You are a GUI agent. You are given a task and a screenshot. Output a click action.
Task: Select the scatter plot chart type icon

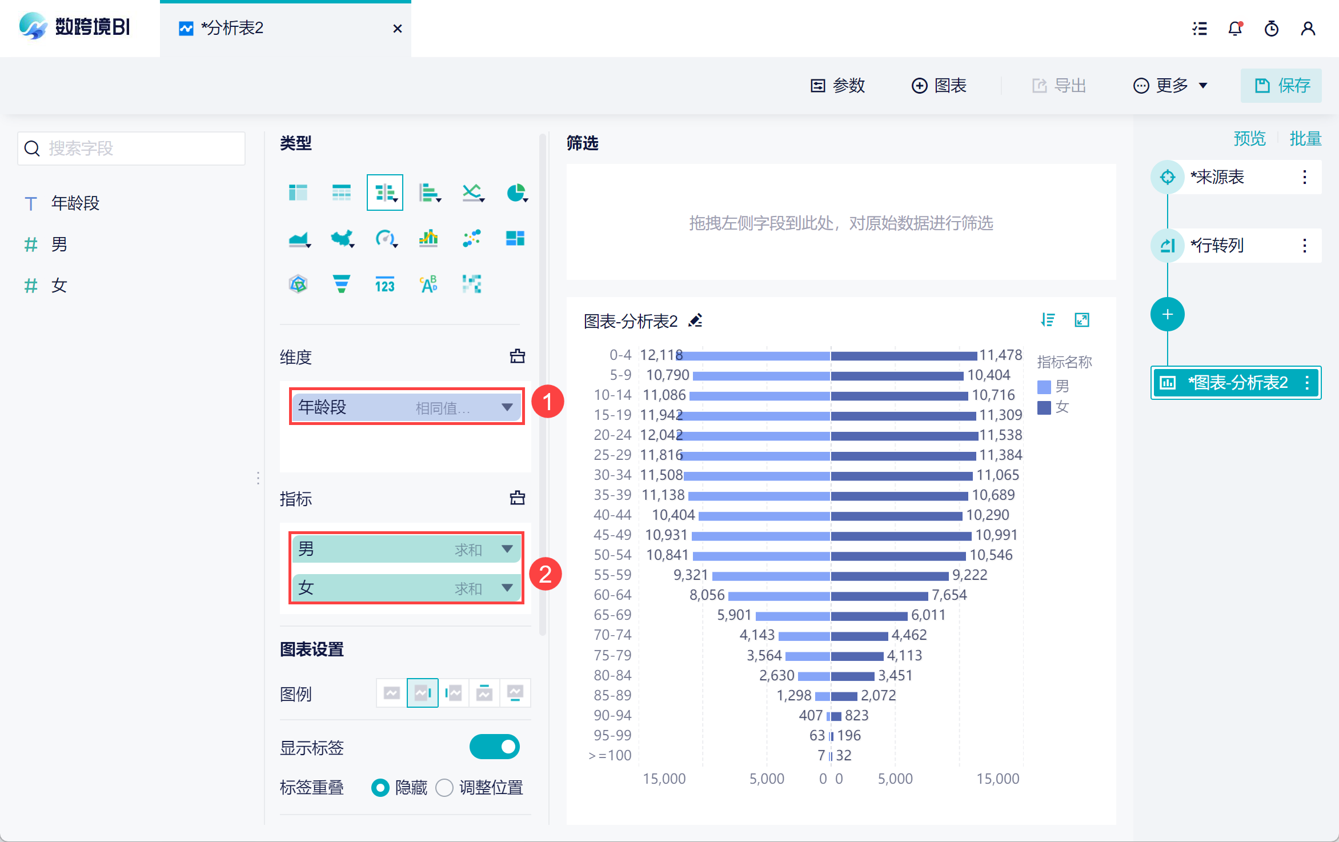[471, 238]
